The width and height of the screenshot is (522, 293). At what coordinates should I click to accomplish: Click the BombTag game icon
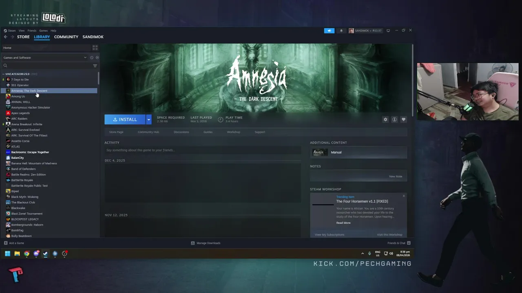click(8, 230)
